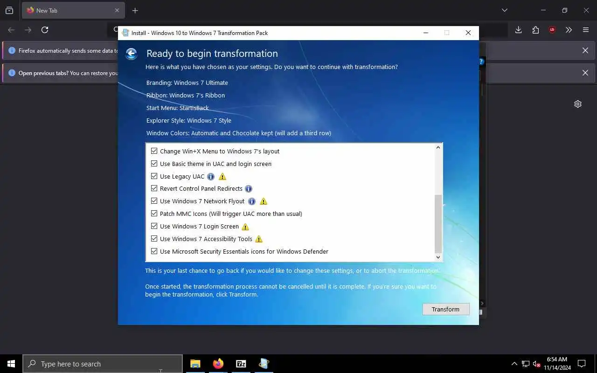Screen dimensions: 597x373
Task: Open Firefox extensions puzzle icon
Action: point(535,30)
